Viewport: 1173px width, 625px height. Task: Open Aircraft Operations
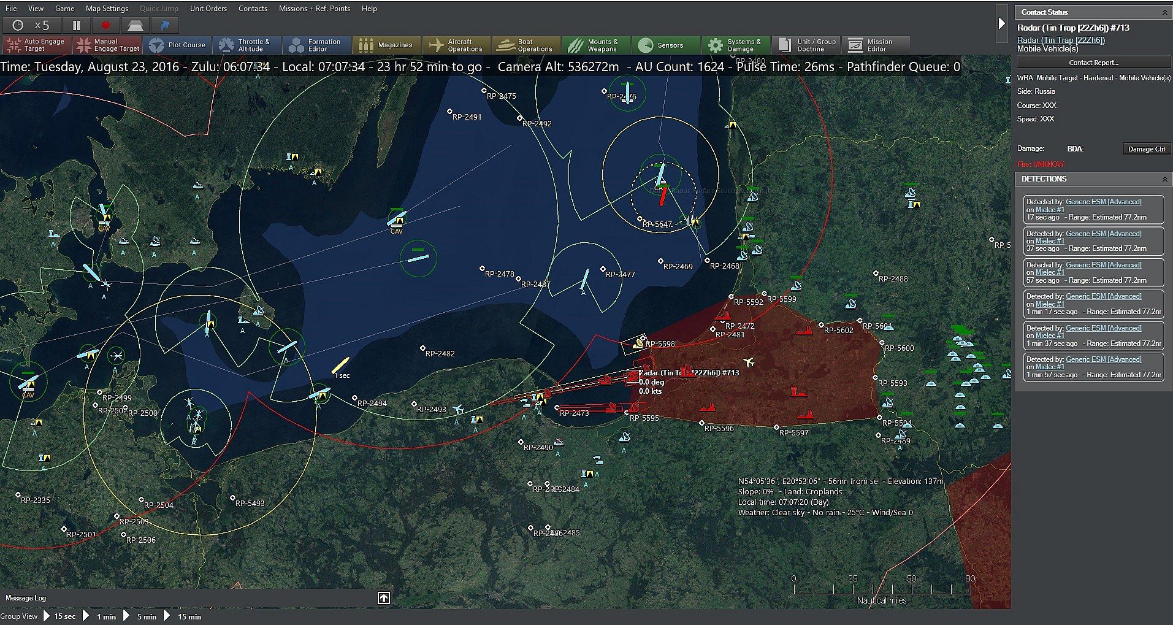tap(456, 45)
